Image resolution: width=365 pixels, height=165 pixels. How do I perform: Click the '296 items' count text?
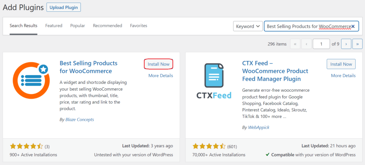[x=277, y=44]
